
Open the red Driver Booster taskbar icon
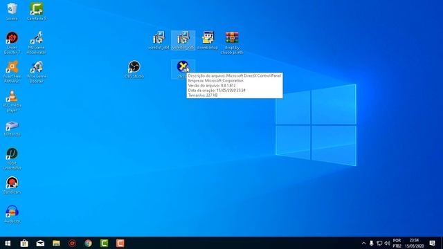coord(72,243)
